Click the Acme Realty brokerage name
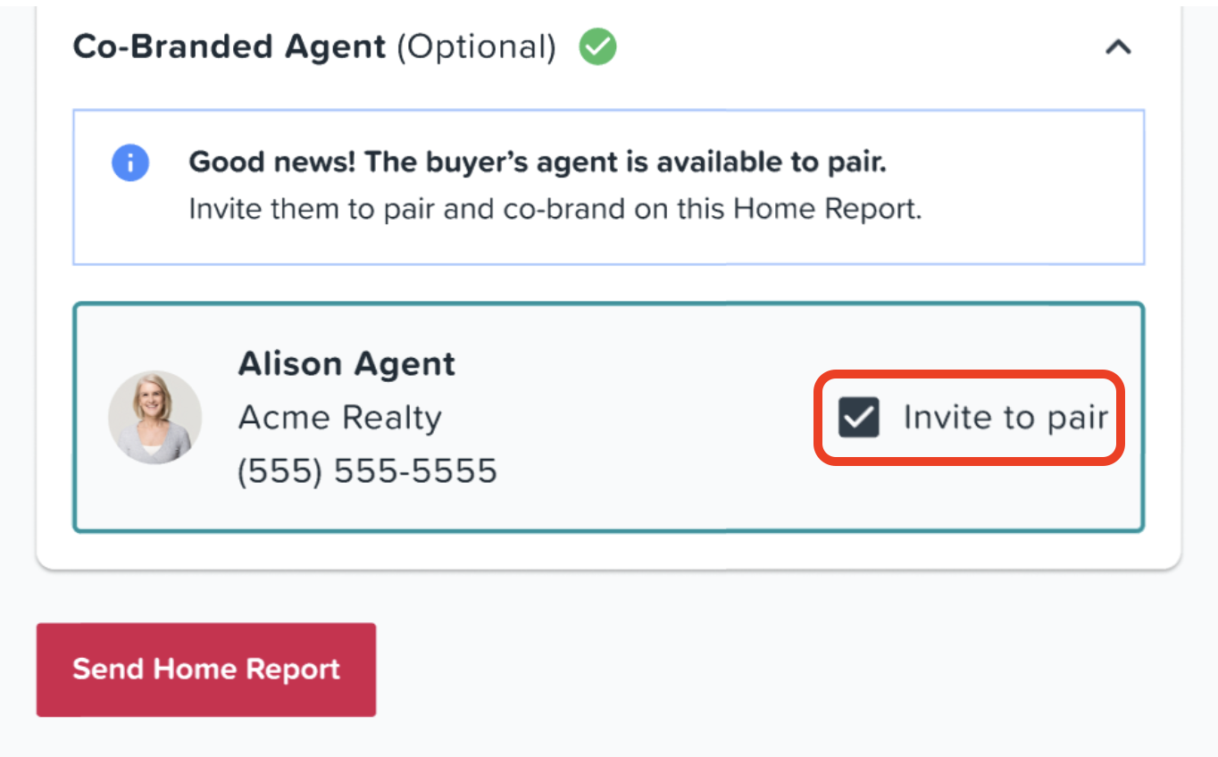The height and width of the screenshot is (757, 1218). coord(339,417)
